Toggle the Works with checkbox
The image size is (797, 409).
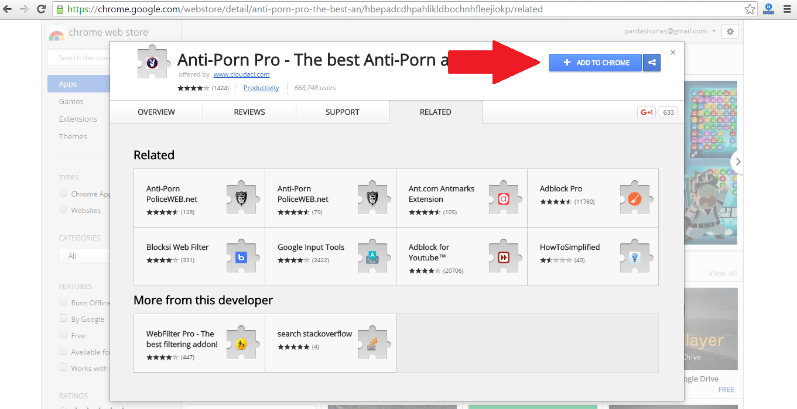[63, 368]
